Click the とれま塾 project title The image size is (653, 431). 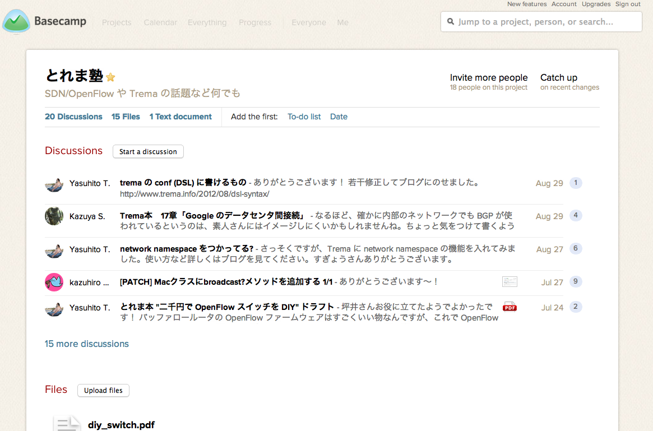click(x=74, y=76)
